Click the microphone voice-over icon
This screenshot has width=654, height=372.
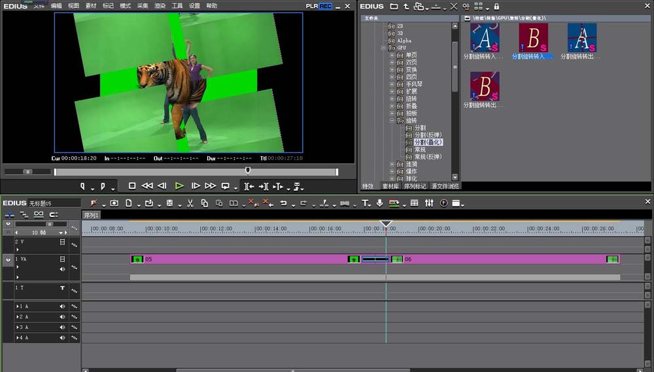click(380, 203)
